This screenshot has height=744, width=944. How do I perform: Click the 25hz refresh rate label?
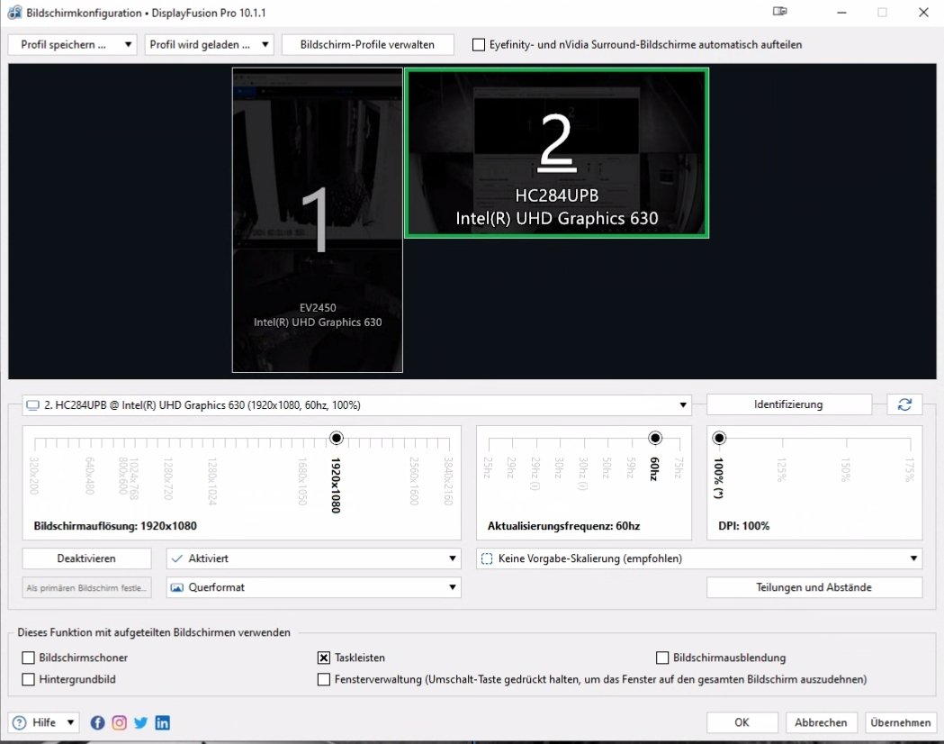pos(488,468)
